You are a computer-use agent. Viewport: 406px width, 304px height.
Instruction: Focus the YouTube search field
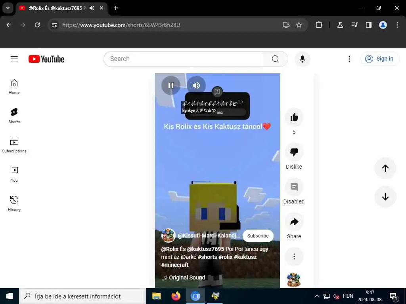tap(183, 59)
